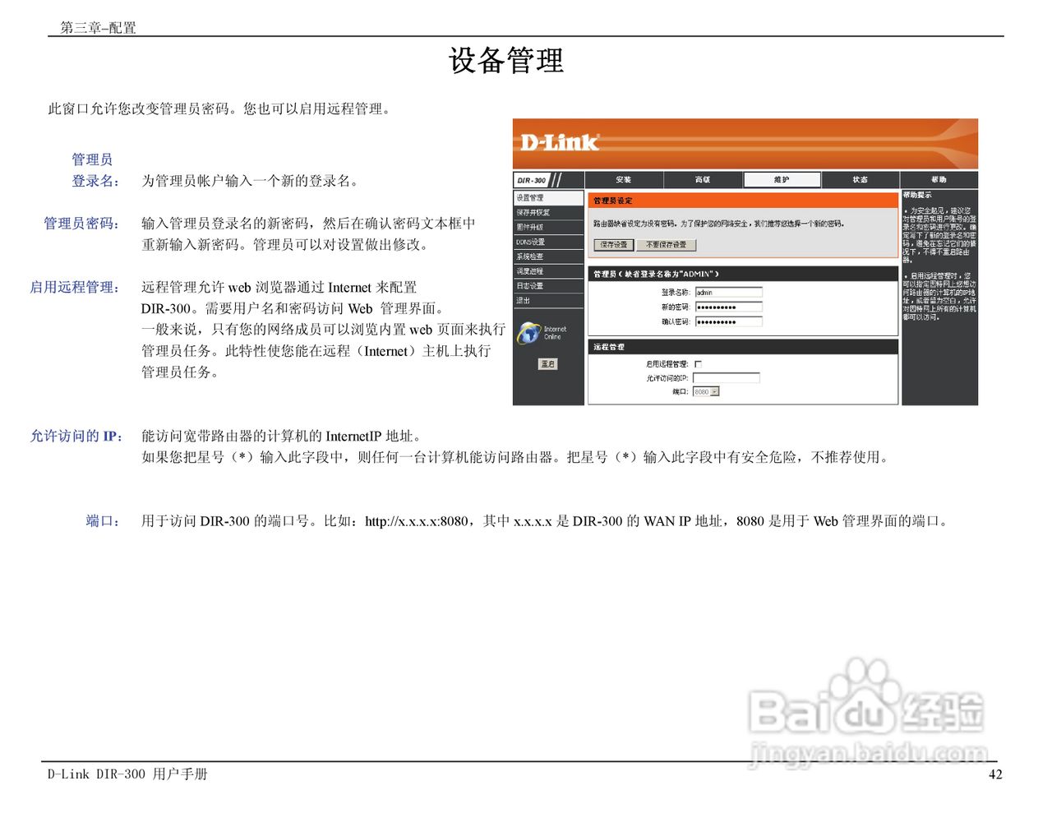The width and height of the screenshot is (1052, 813).
Task: Click the 第三章–配置 header text
Action: coord(98,27)
